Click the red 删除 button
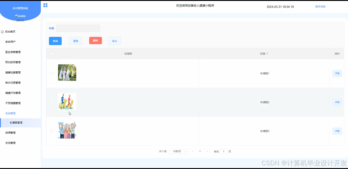This screenshot has height=169, width=348. coord(95,40)
